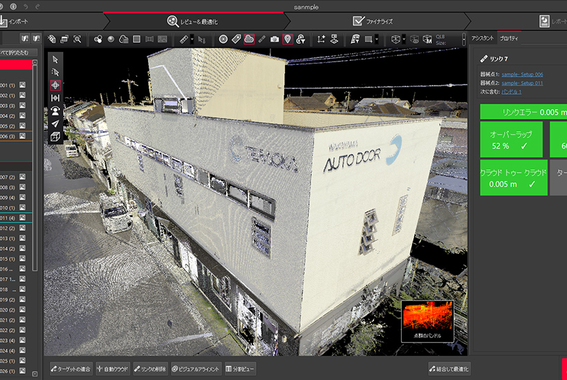The image size is (567, 380).
Task: Click the layered cloud icon
Action: (x=124, y=39)
